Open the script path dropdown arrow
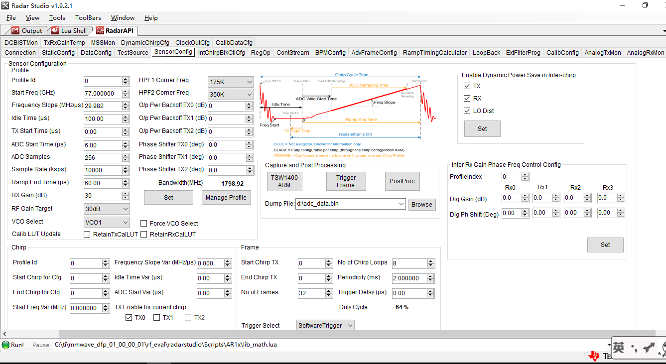Image resolution: width=666 pixels, height=364 pixels. pyautogui.click(x=610, y=345)
